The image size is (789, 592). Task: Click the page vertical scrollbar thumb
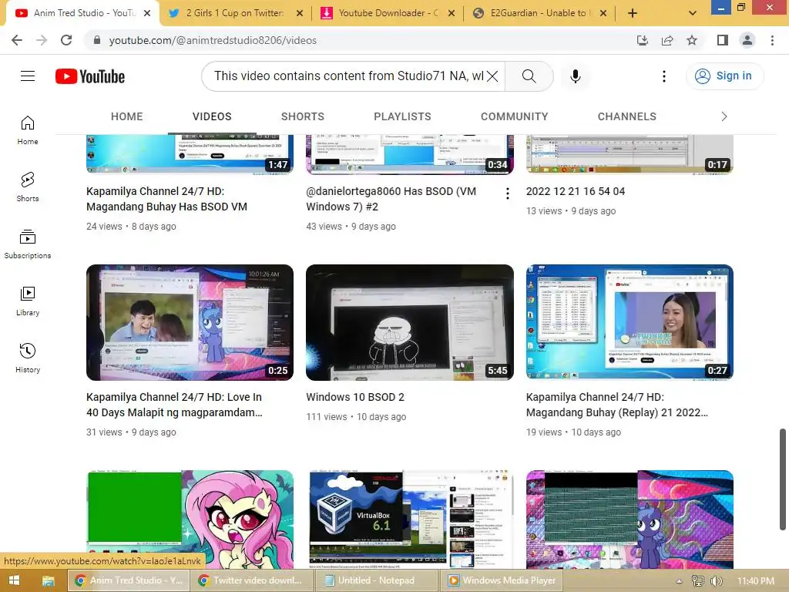[783, 479]
